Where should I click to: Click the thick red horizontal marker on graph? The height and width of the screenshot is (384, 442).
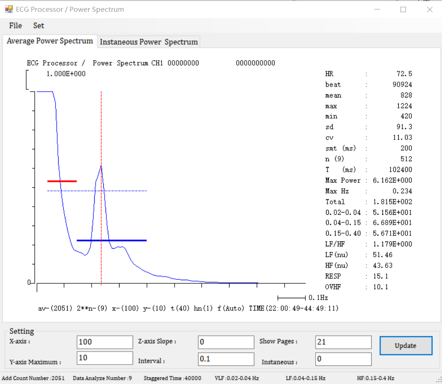pyautogui.click(x=62, y=181)
